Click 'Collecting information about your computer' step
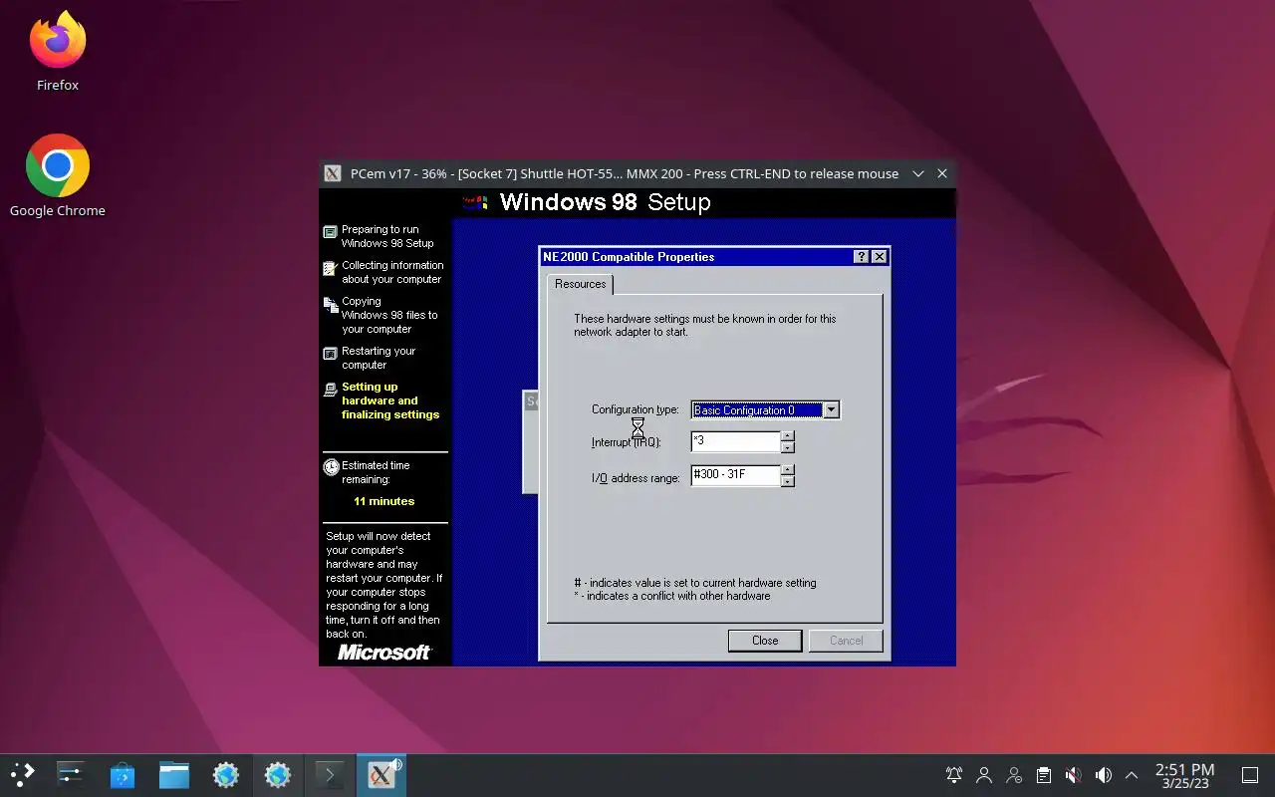1275x797 pixels. click(x=392, y=272)
